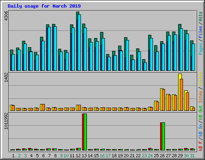Screen dimensions: 205x160
Task: Click the cyan pages bar for day 7
Action: (x=49, y=49)
